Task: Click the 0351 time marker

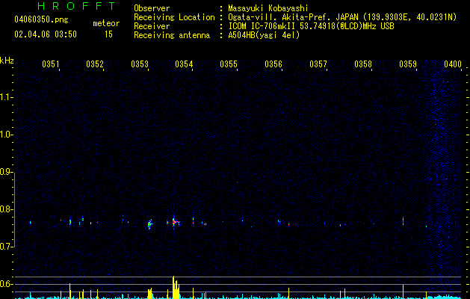Action: (x=51, y=64)
